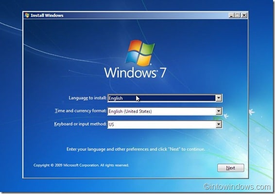
Task: Click the Microsoft copyright notice text
Action: 81,165
